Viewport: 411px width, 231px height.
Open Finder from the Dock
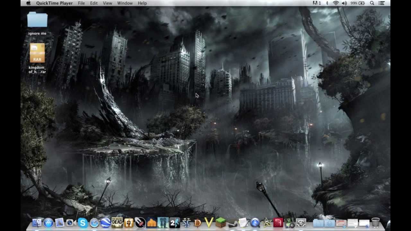coord(37,223)
